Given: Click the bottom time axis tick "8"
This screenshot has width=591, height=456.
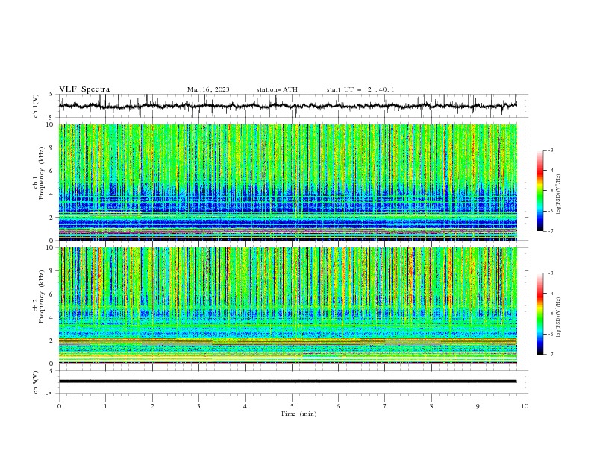Looking at the screenshot, I should [x=431, y=406].
